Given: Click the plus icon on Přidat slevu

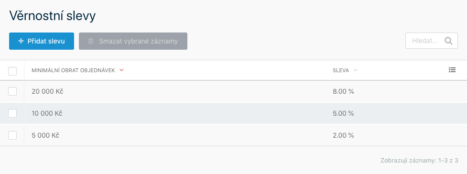Looking at the screenshot, I should tap(21, 41).
